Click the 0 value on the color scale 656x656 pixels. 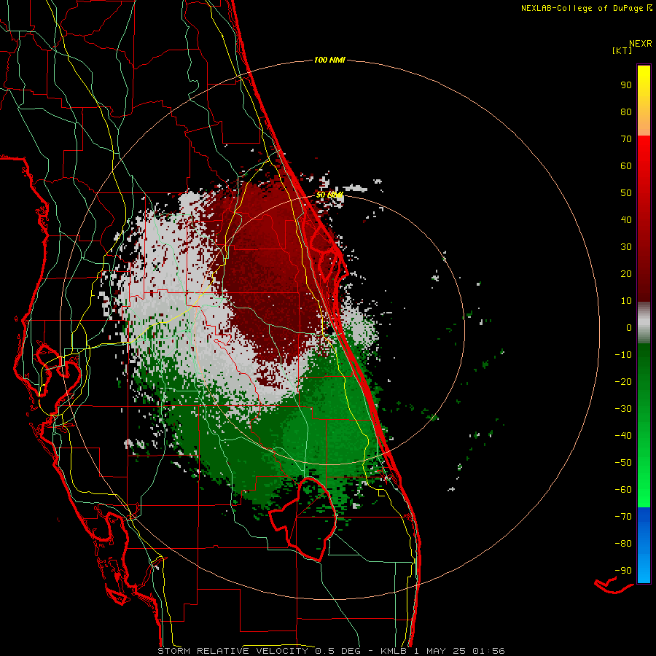pyautogui.click(x=629, y=327)
